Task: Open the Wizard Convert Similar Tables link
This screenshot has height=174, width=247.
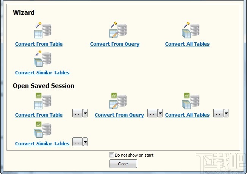Action: coord(42,73)
